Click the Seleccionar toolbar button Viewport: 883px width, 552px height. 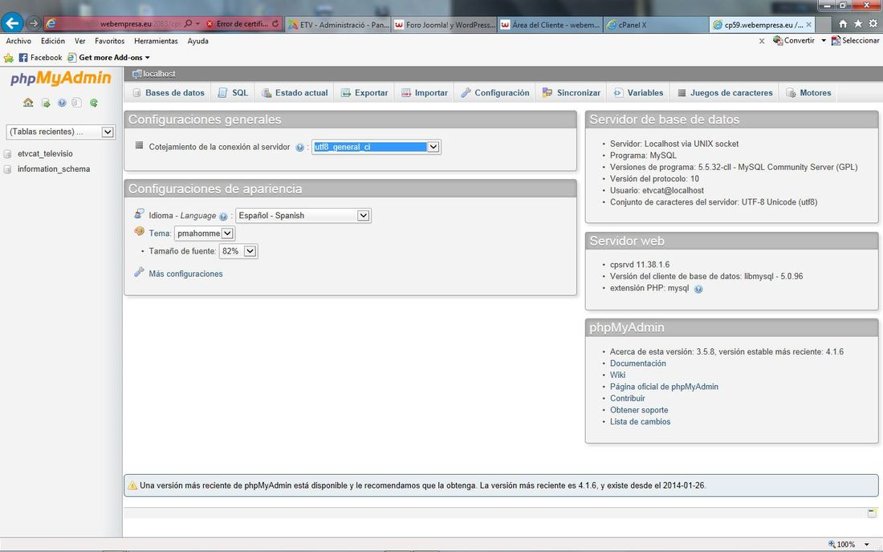pyautogui.click(x=856, y=40)
